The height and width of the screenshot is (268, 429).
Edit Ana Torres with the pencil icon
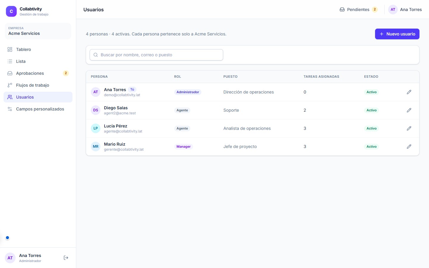(409, 92)
